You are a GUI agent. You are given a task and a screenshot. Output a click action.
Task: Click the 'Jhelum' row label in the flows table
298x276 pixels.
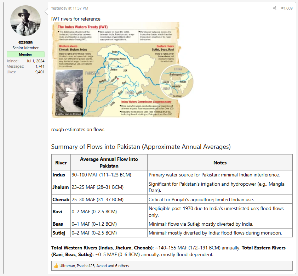[x=61, y=187]
